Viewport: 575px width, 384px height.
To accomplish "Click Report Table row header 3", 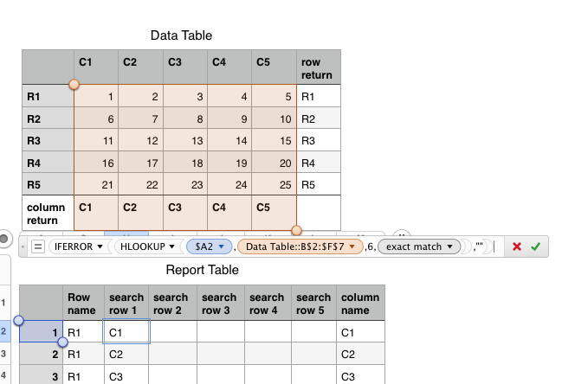I will click(x=41, y=374).
